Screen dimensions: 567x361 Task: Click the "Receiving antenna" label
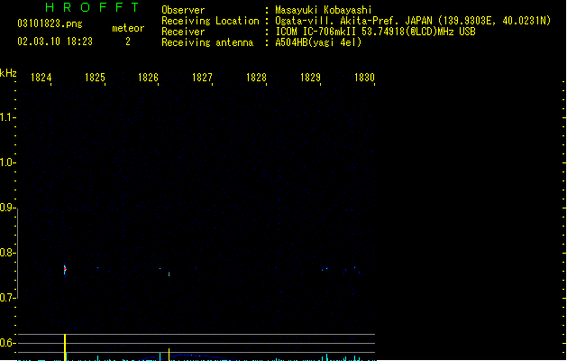point(207,42)
